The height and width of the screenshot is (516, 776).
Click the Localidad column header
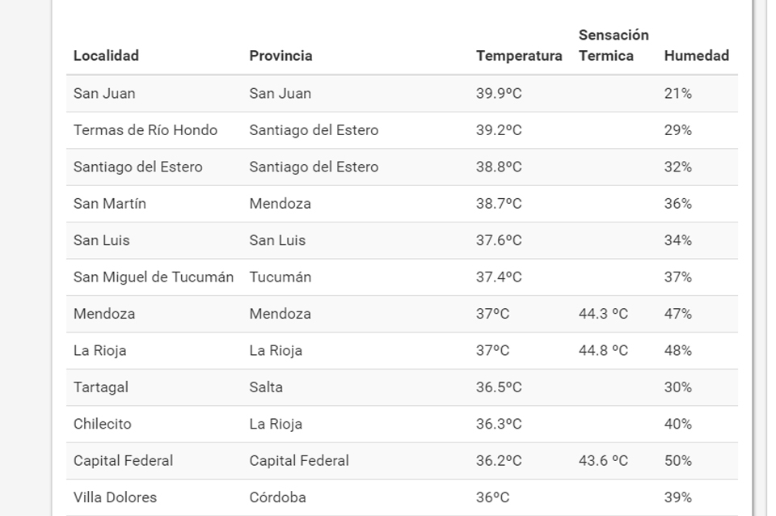click(106, 56)
